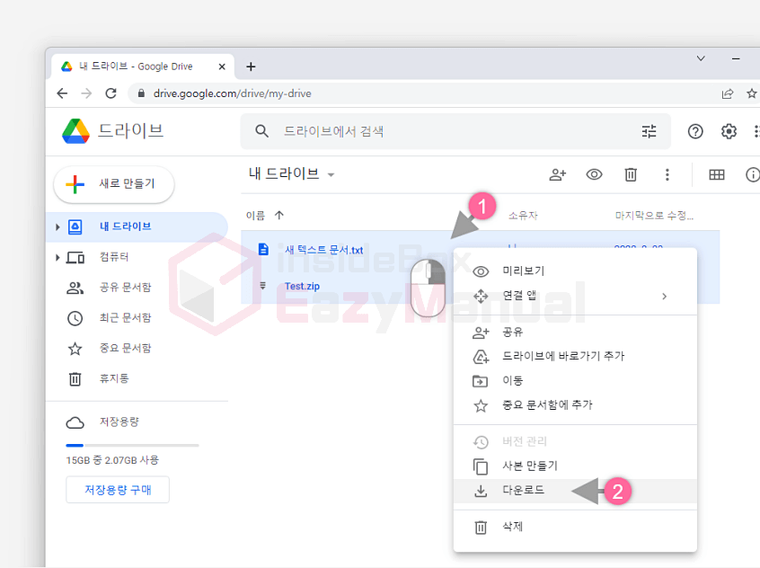Click disabled 버전 관리 menu entry

coord(575,441)
